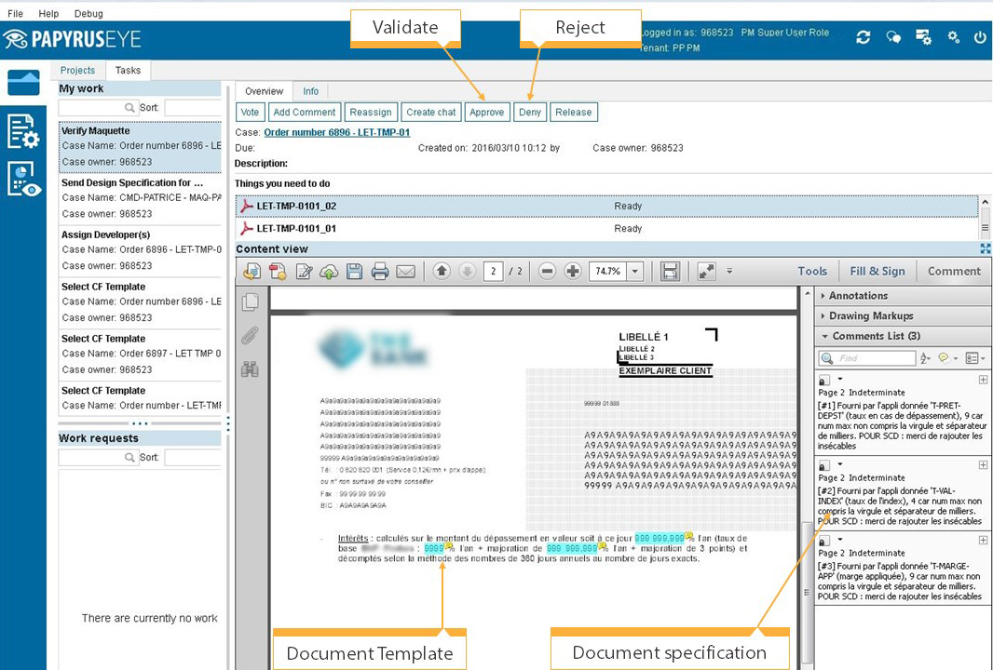Click the print icon in PDF toolbar

[380, 272]
